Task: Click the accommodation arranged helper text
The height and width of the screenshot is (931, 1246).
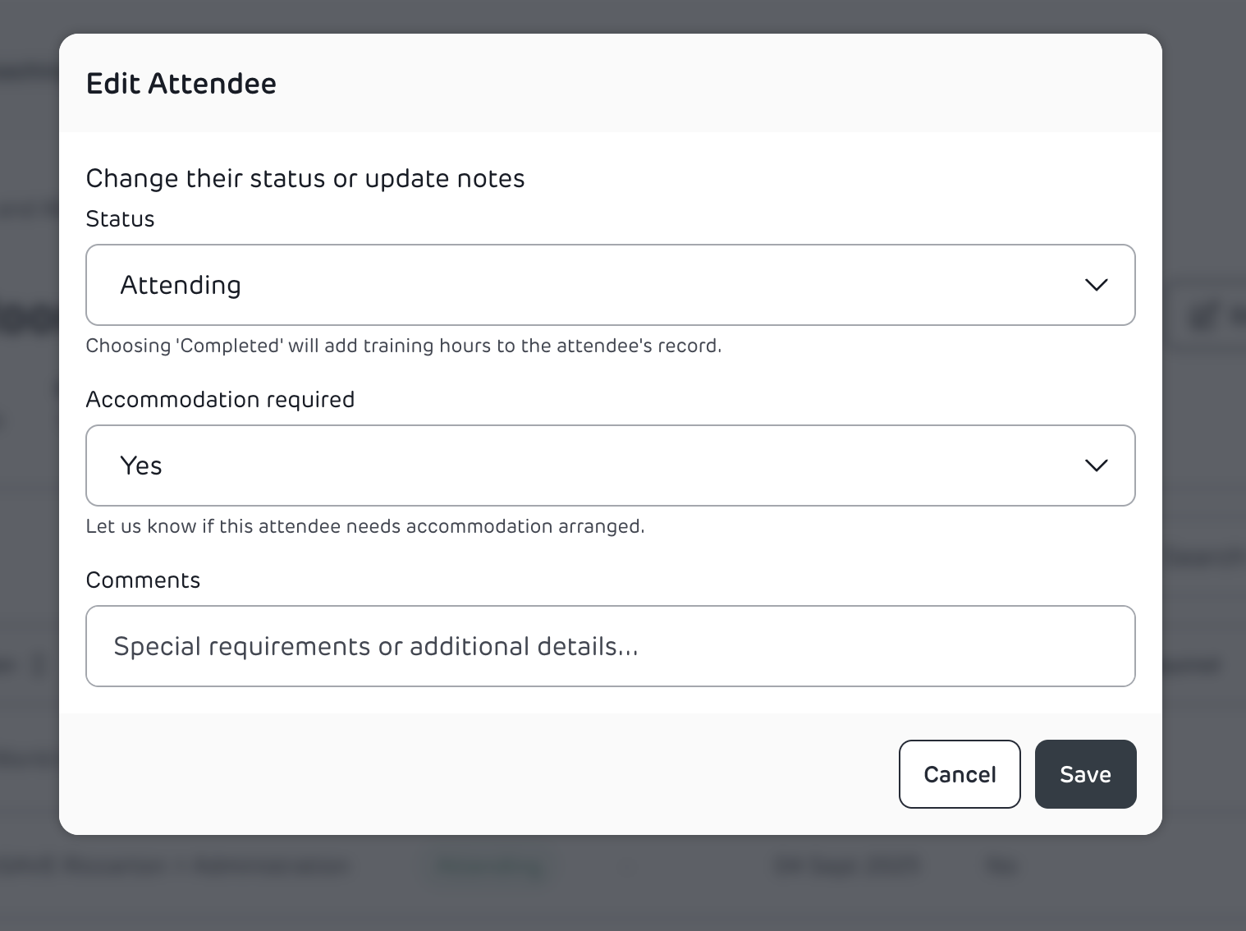Action: pos(365,526)
